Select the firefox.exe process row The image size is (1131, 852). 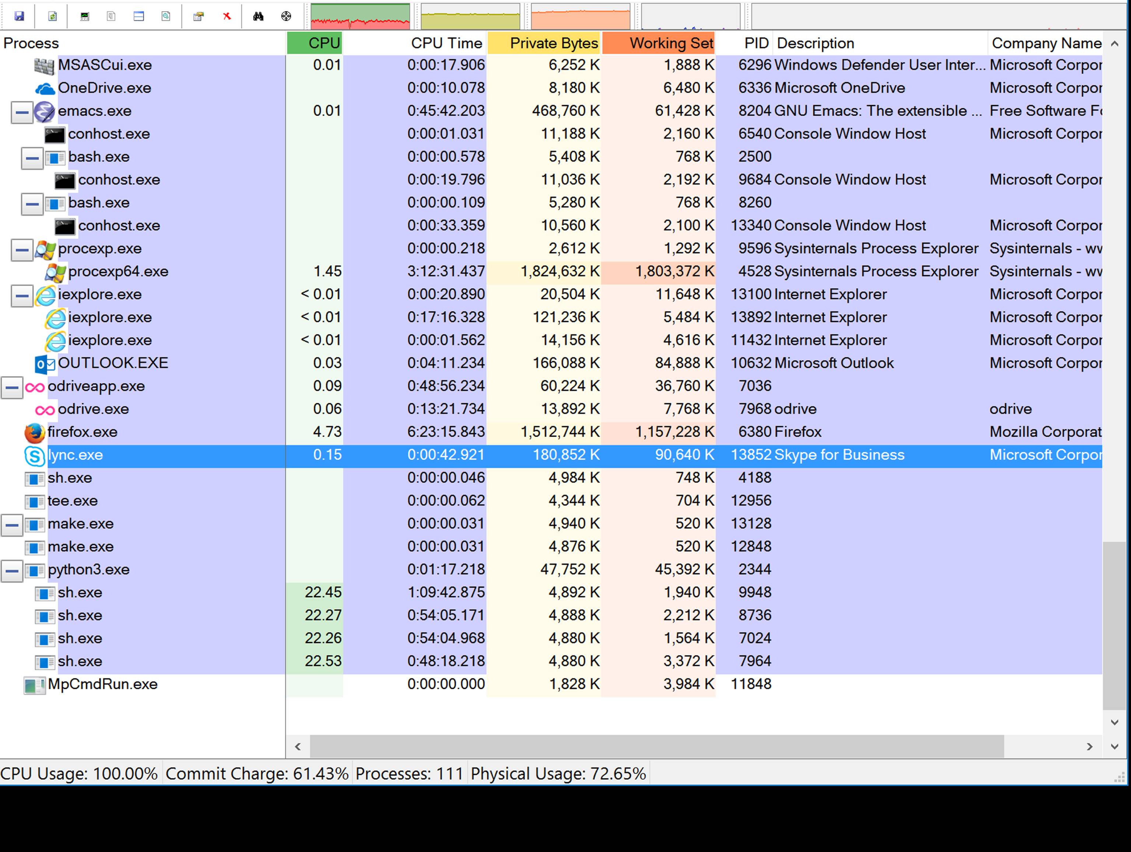[551, 432]
